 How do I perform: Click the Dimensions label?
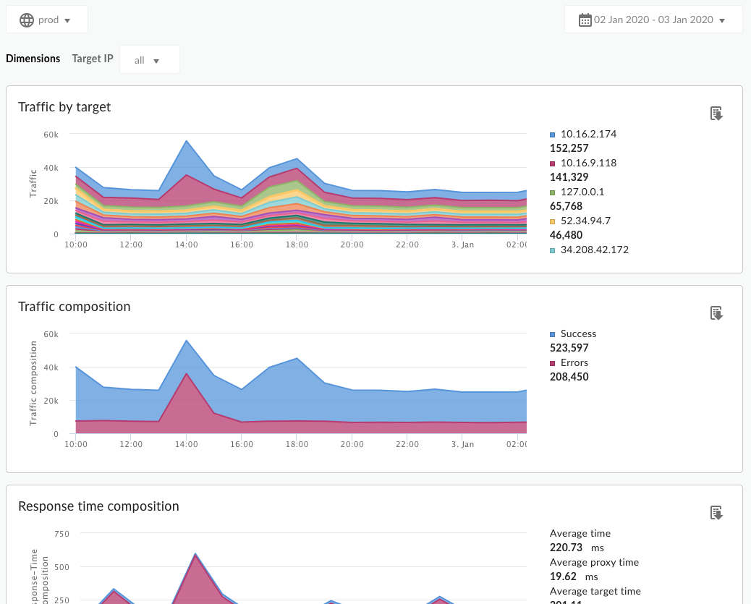(x=33, y=59)
